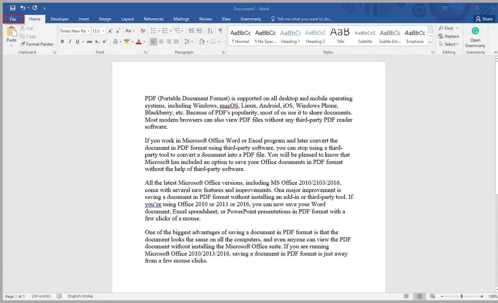Save the document using the Quick Access icon
Screen dimensions: 498x303
click(x=13, y=8)
